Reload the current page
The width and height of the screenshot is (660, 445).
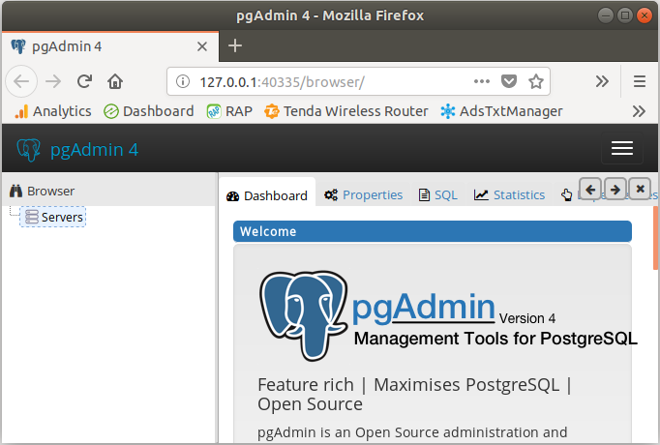(x=84, y=81)
